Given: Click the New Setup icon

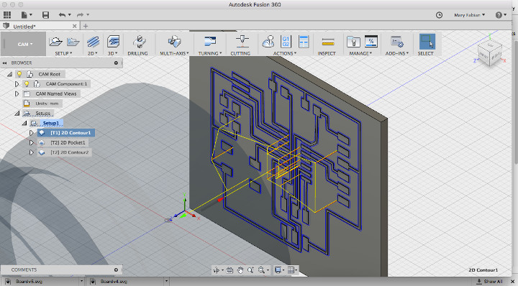Looking at the screenshot, I should click(x=56, y=42).
